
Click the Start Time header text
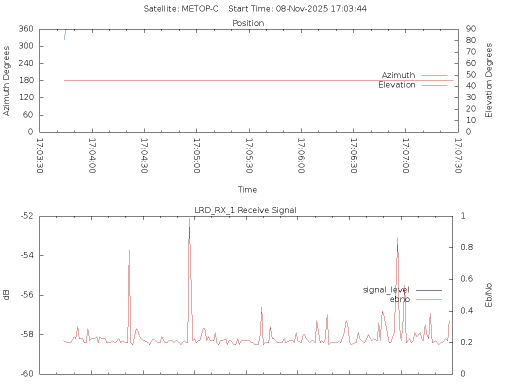297,9
